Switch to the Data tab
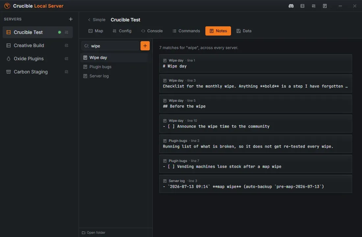 point(244,31)
